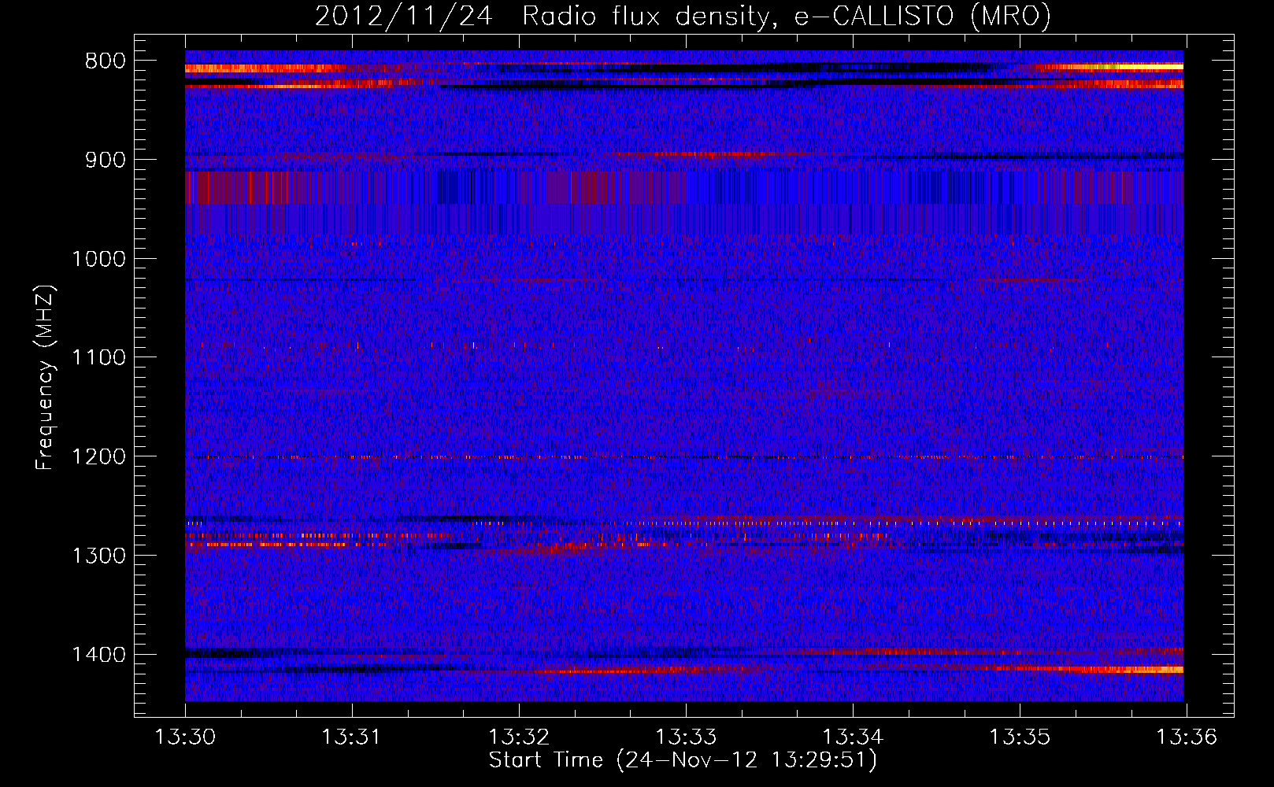The width and height of the screenshot is (1274, 787).
Task: Click the 1300 frequency tick label
Action: click(x=98, y=556)
